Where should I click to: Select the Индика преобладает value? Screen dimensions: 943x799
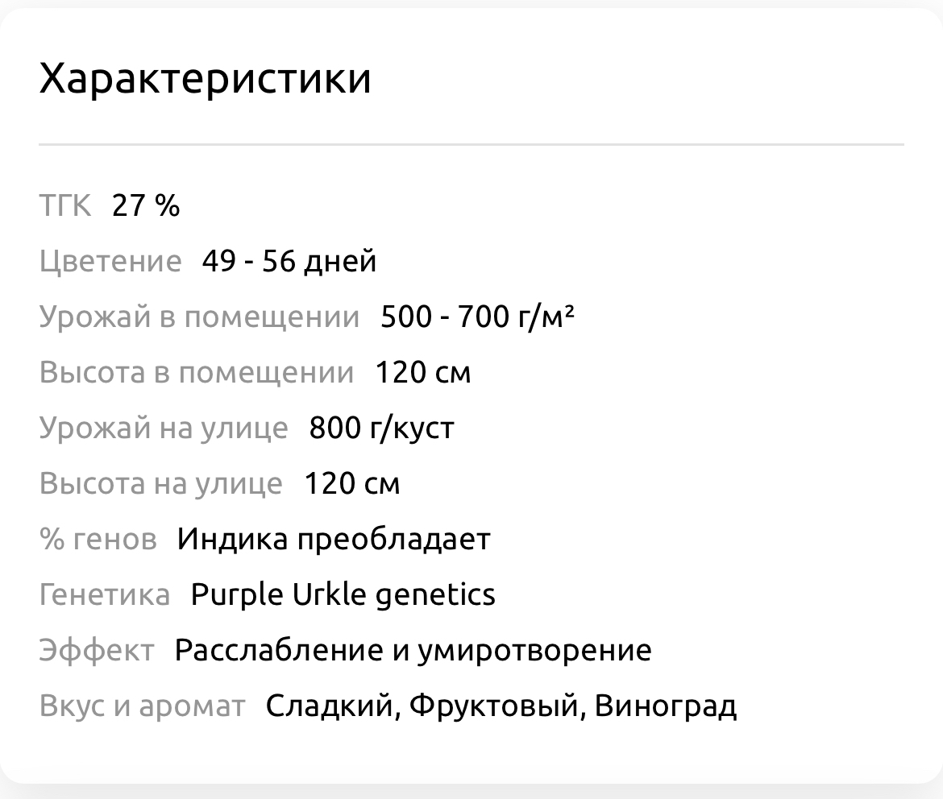(x=334, y=540)
